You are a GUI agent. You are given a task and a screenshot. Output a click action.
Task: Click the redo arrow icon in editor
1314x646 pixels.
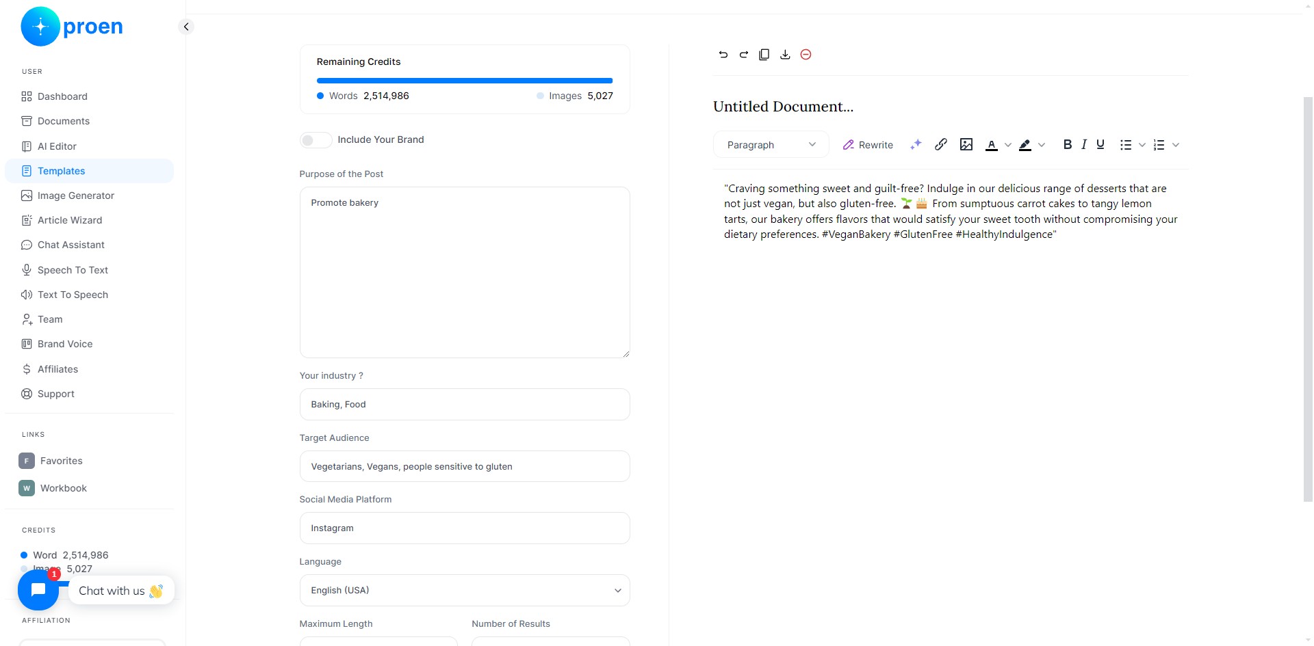[743, 55]
